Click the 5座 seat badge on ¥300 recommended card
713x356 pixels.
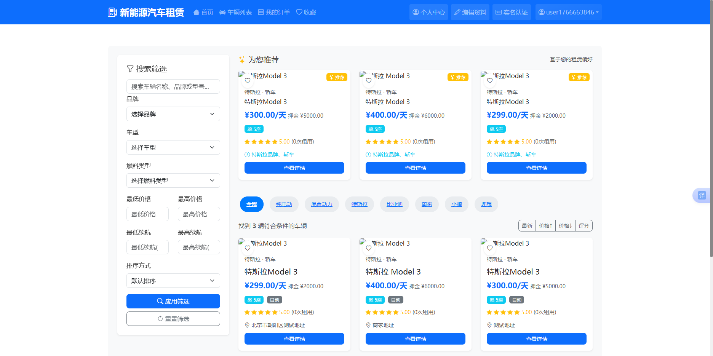[x=254, y=129]
